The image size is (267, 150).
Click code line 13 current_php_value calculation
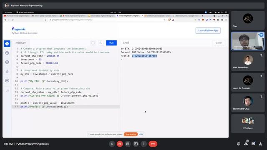tap(51, 92)
